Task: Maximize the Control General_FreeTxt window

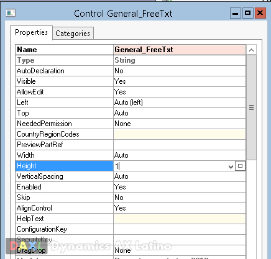Action: 247,14
